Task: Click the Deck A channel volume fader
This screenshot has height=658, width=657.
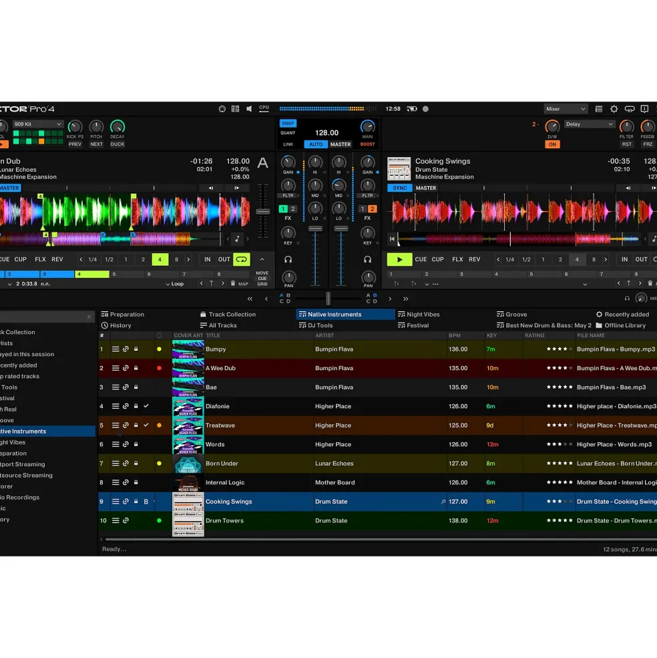Action: [x=316, y=228]
